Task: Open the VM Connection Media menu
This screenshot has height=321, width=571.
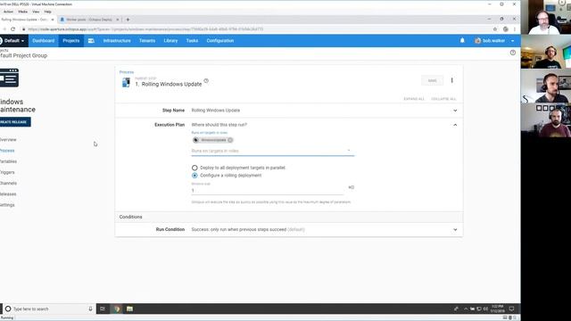Action: 23,12
